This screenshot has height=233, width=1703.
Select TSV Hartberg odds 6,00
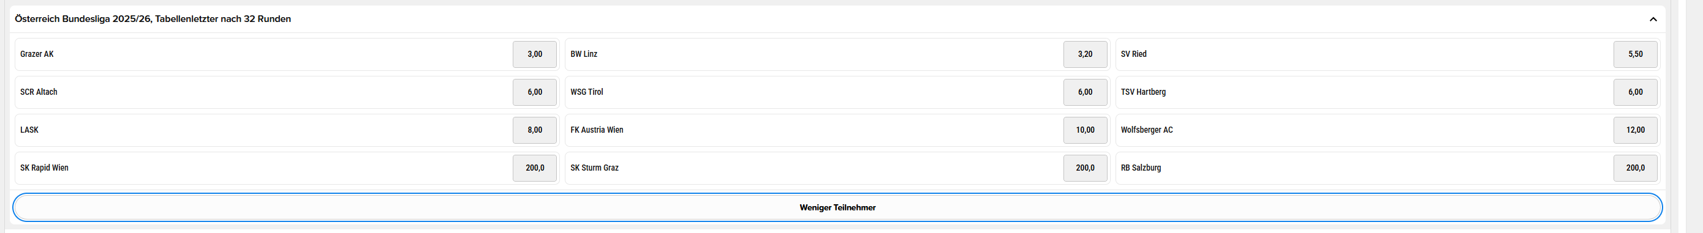1635,92
